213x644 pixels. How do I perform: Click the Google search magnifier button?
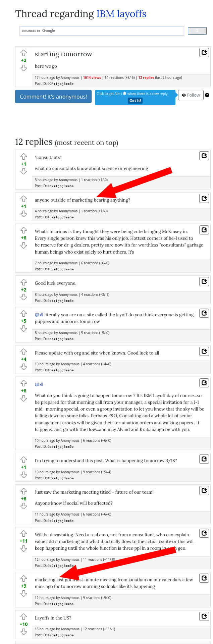point(197,31)
